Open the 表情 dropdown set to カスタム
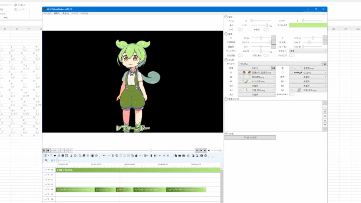This screenshot has height=203, width=361. click(x=255, y=68)
